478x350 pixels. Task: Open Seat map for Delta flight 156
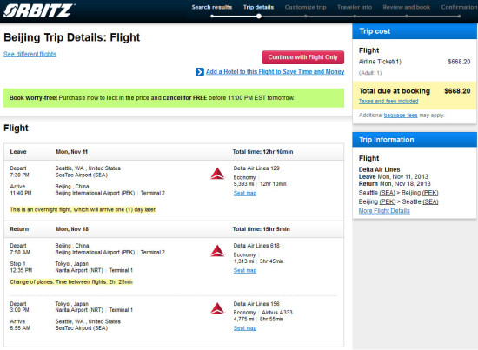(245, 328)
